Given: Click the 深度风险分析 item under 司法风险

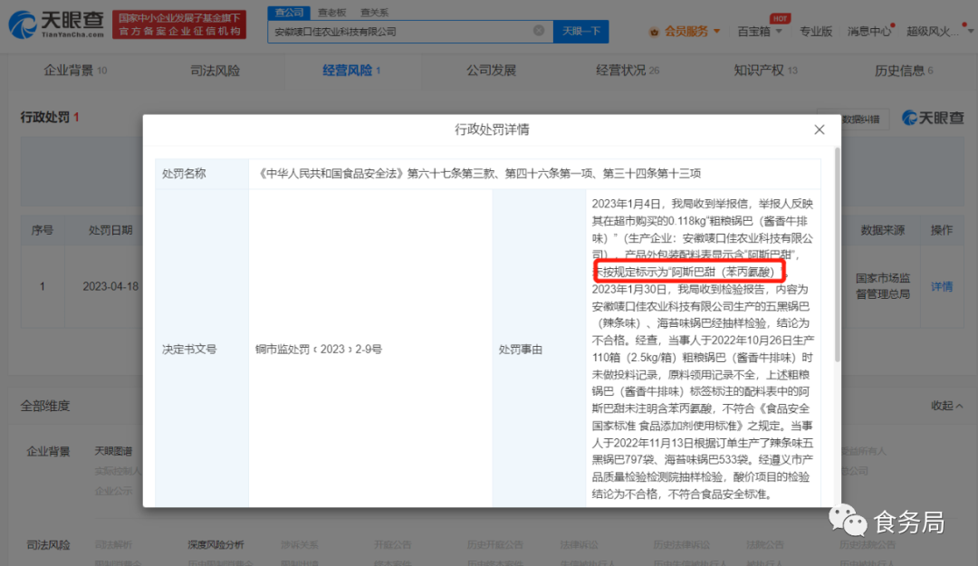Looking at the screenshot, I should (x=216, y=545).
